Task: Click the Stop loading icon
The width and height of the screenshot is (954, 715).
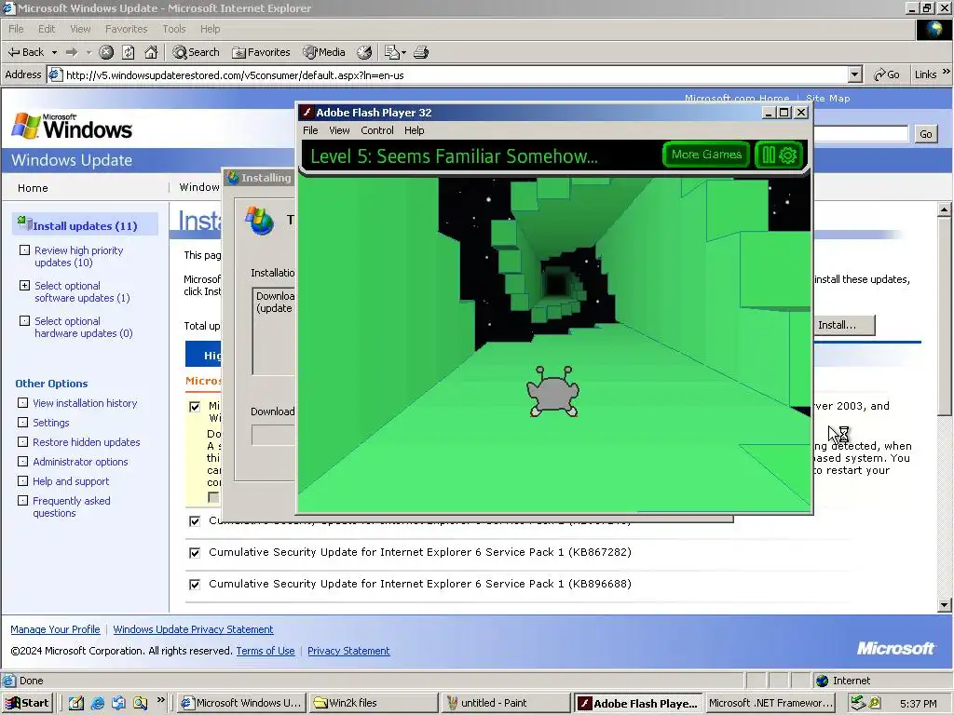Action: pyautogui.click(x=106, y=52)
